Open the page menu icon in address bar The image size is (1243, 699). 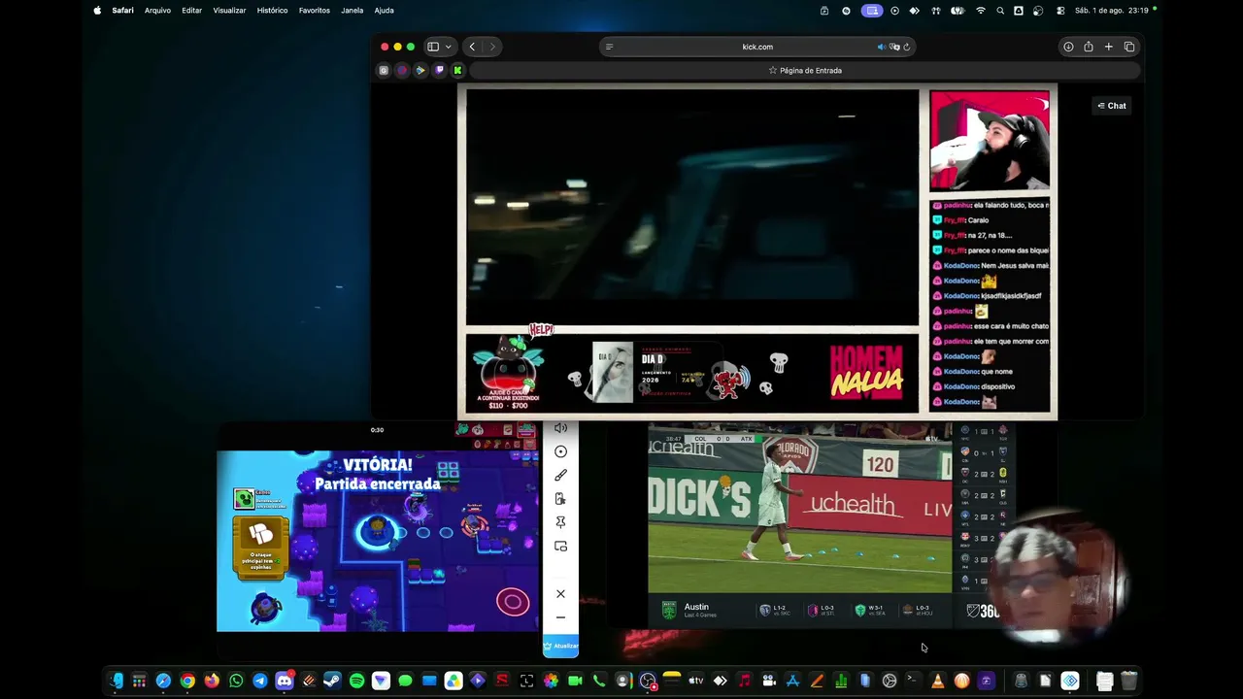pos(609,47)
